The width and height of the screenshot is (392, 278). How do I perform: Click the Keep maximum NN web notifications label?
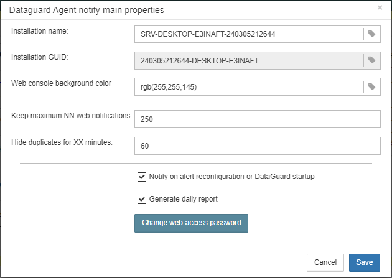tap(72, 116)
